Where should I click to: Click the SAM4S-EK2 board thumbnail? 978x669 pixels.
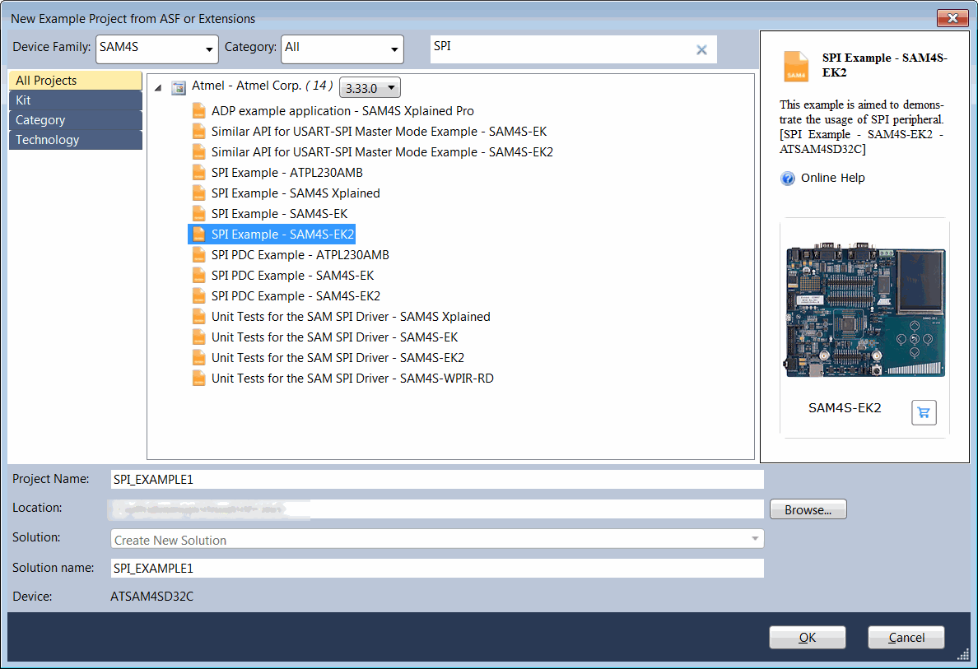click(865, 310)
